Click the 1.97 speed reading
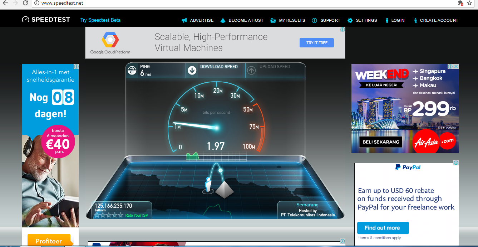The width and height of the screenshot is (478, 247). pos(216,146)
